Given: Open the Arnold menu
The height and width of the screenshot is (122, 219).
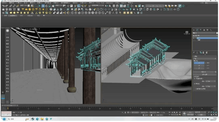Looking at the screenshot, I should click(124, 3).
